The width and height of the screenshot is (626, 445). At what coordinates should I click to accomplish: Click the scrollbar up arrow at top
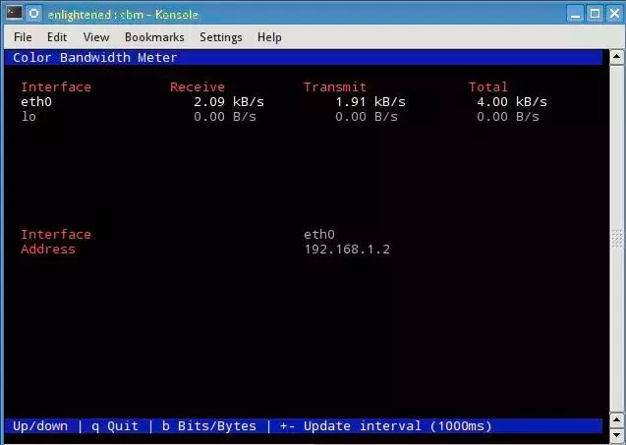pyautogui.click(x=616, y=56)
